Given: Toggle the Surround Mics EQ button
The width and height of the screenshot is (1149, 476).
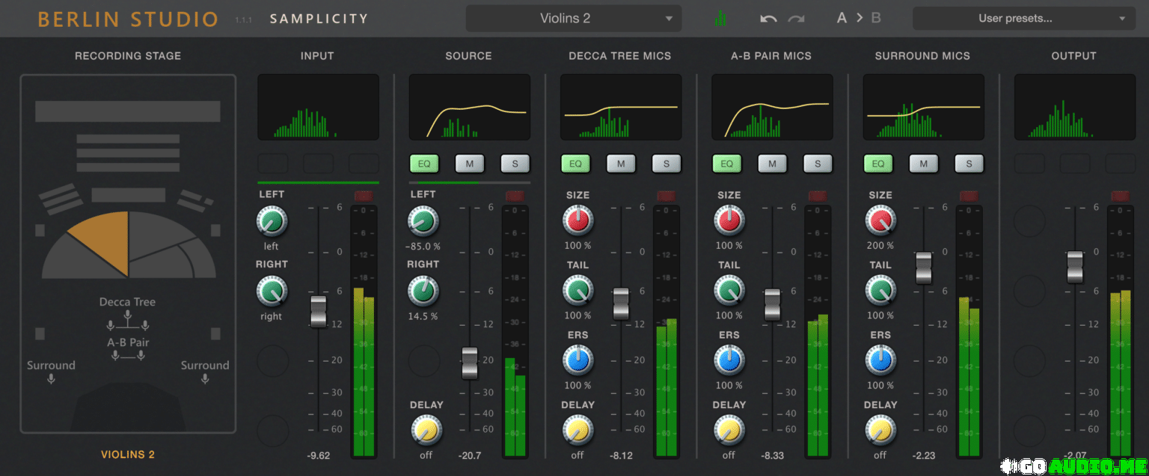Looking at the screenshot, I should (x=878, y=164).
